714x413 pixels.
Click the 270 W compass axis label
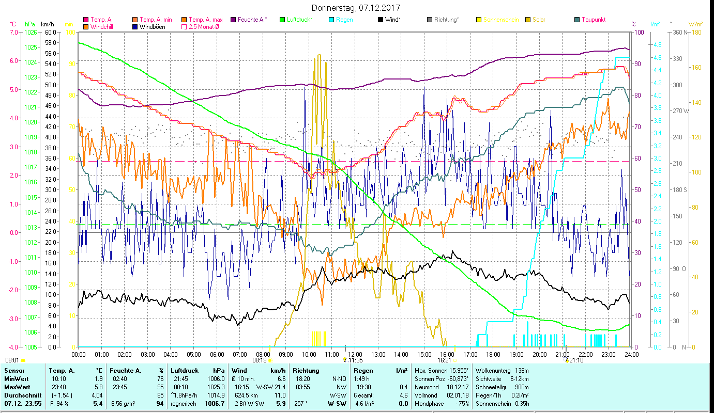pyautogui.click(x=680, y=111)
